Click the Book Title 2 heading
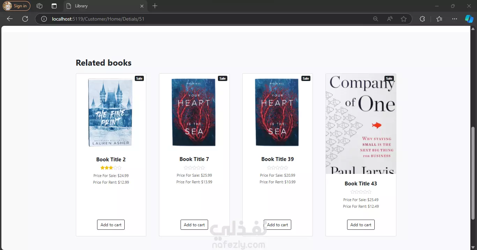 (111, 160)
